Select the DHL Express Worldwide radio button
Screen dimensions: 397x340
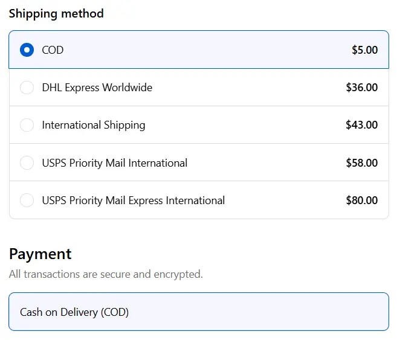pyautogui.click(x=27, y=88)
